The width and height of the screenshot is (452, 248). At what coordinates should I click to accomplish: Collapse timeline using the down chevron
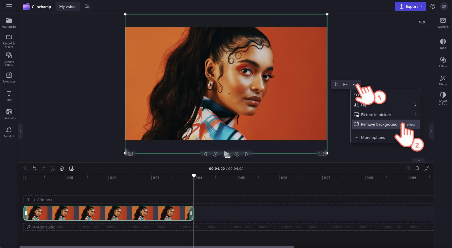tap(419, 160)
